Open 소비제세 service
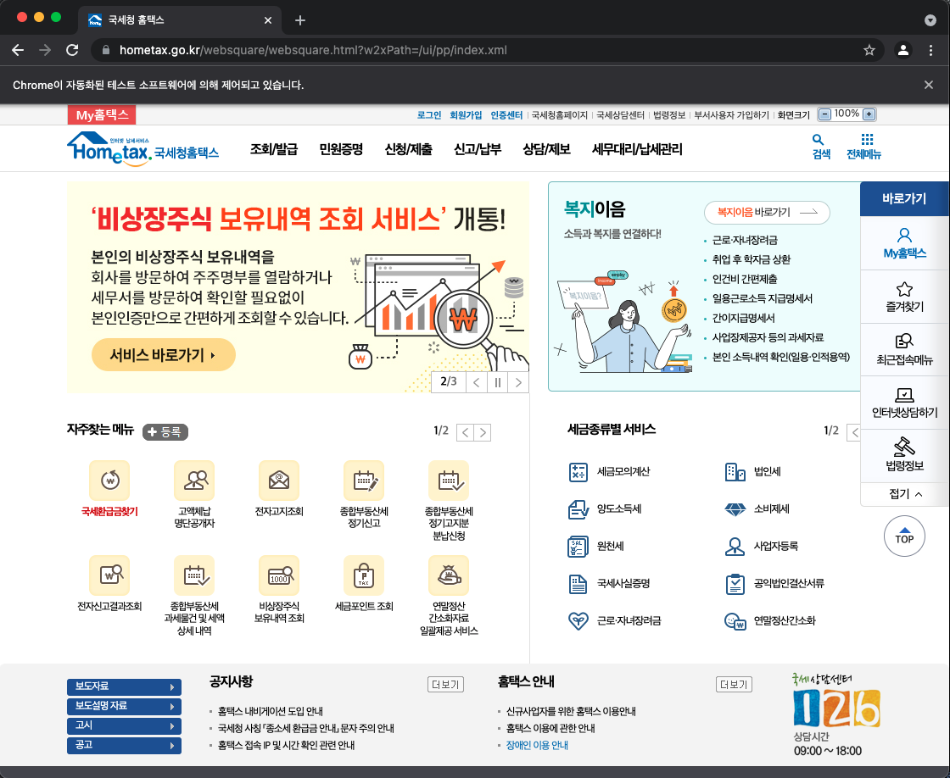The image size is (950, 778). point(757,509)
